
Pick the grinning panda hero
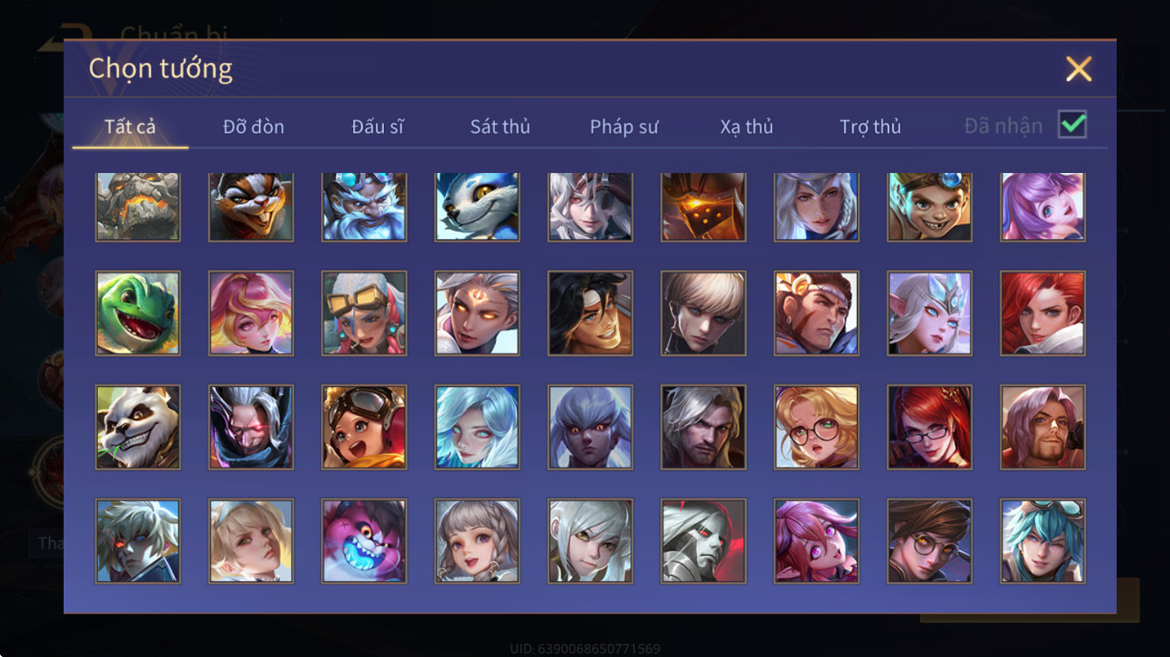point(138,427)
